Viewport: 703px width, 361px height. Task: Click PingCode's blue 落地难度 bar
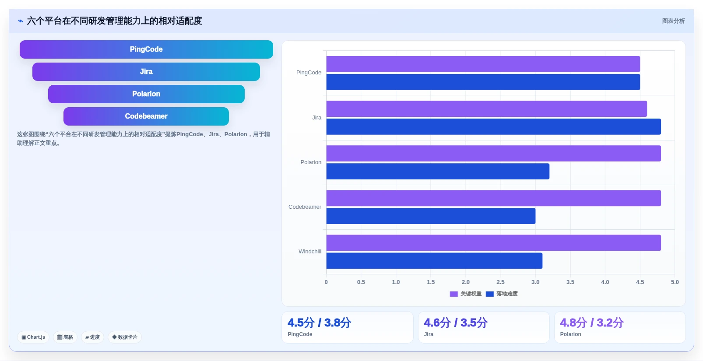[x=483, y=82]
